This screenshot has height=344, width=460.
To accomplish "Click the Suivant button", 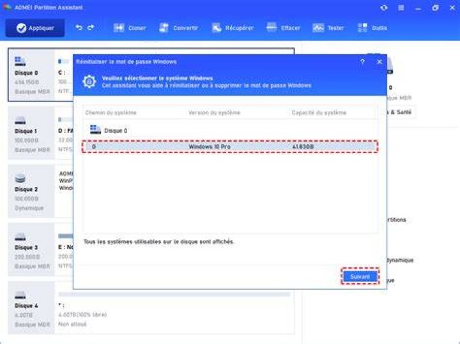I will click(x=360, y=276).
